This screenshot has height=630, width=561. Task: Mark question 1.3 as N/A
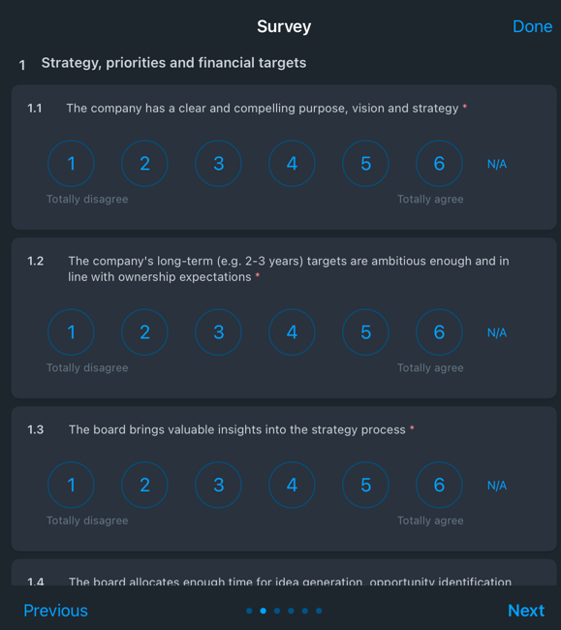pyautogui.click(x=497, y=486)
